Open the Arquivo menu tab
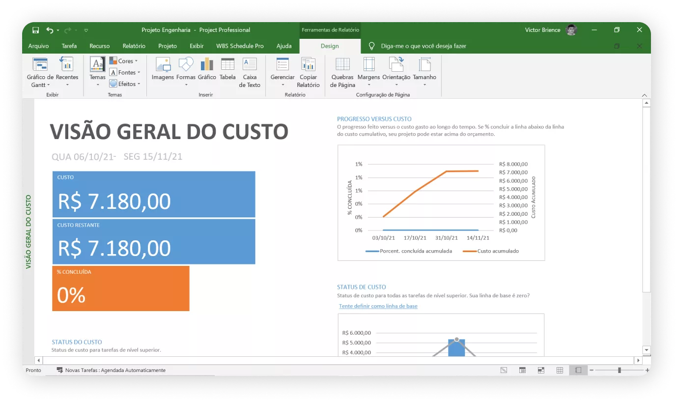The width and height of the screenshot is (678, 403). [x=38, y=46]
